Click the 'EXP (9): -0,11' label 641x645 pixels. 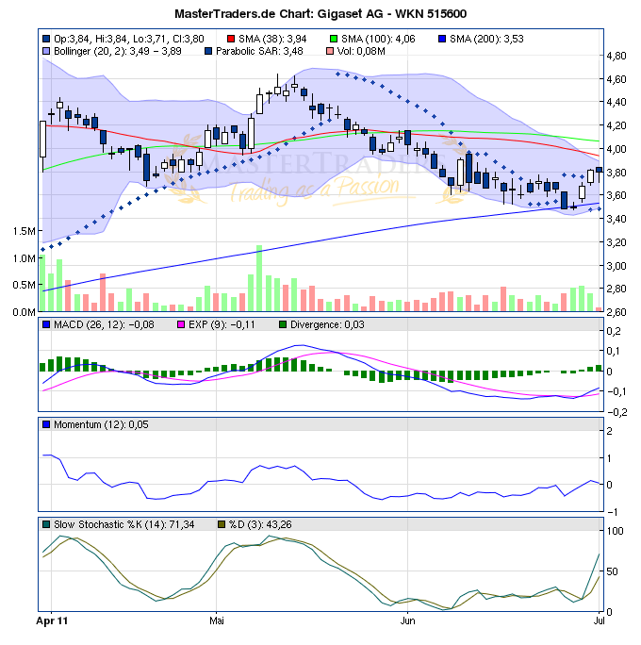pos(222,324)
